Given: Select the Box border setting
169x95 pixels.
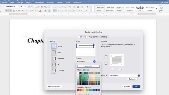Looking at the screenshot, I should point(54,52).
